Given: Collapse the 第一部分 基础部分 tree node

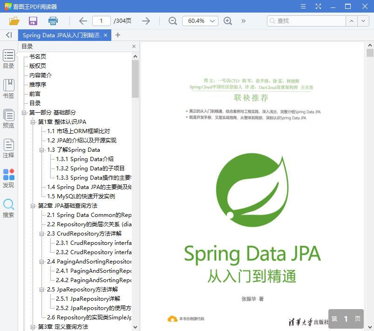Looking at the screenshot, I should pos(24,113).
